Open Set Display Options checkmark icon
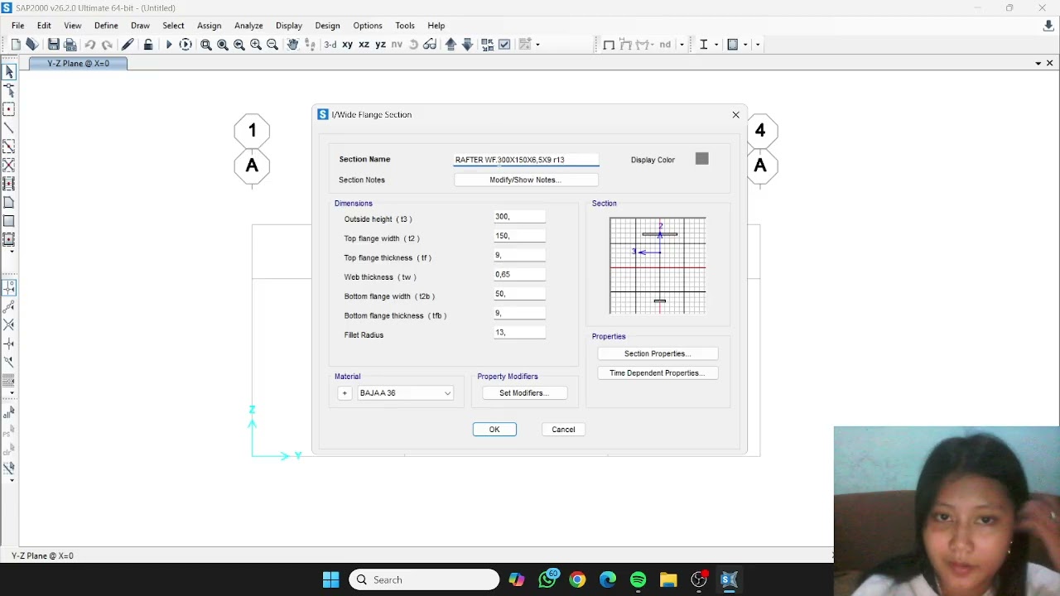 (x=504, y=45)
